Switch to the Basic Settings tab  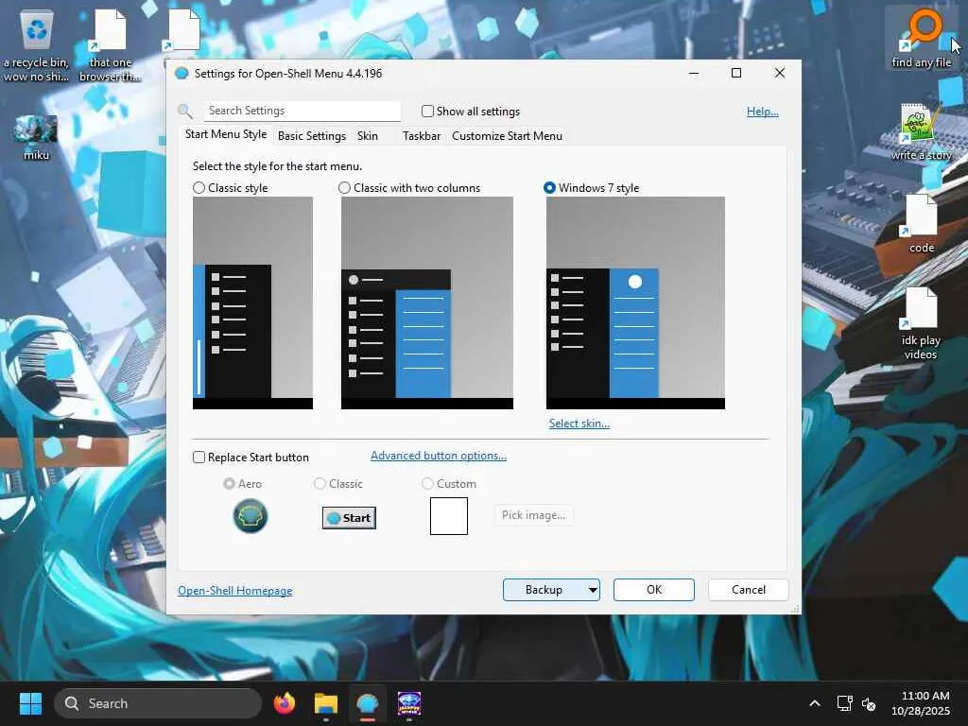tap(312, 136)
